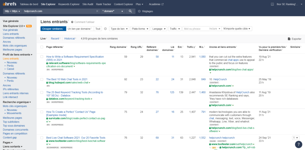305x150 pixels.
Task: Select the header select-all checkbox
Action: [42, 47]
